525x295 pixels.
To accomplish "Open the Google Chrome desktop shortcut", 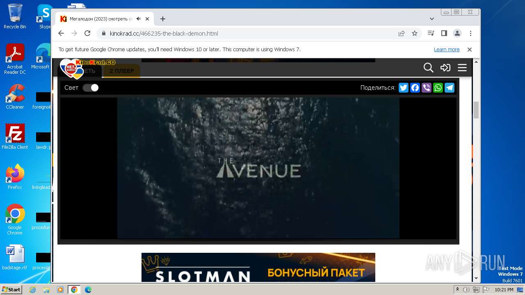I will [15, 220].
